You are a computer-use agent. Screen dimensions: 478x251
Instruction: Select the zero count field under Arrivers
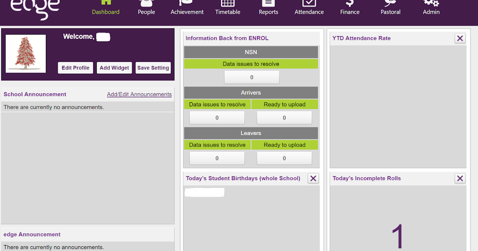click(x=217, y=118)
